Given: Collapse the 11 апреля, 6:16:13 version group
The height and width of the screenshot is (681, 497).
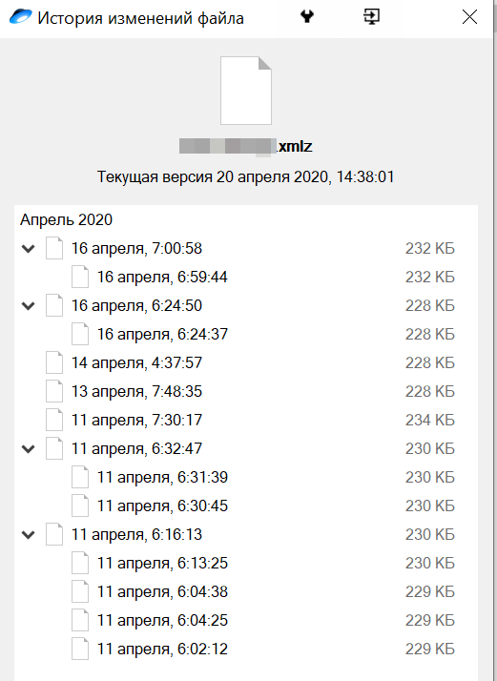Looking at the screenshot, I should tap(29, 535).
